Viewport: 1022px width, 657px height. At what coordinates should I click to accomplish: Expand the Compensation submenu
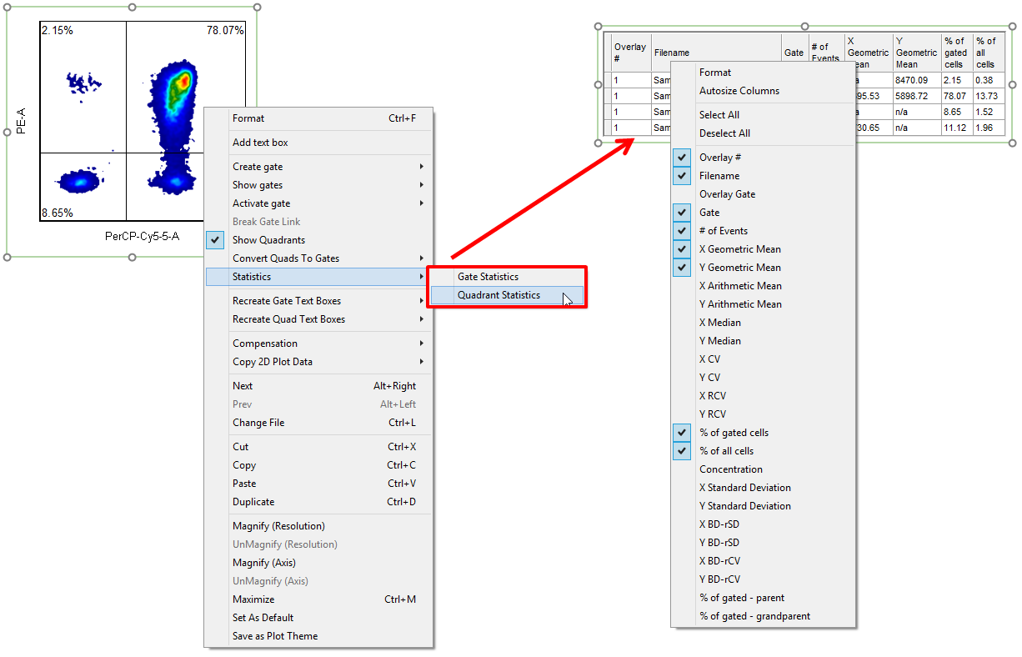click(x=265, y=344)
